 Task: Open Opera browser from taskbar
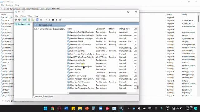[59, 108]
